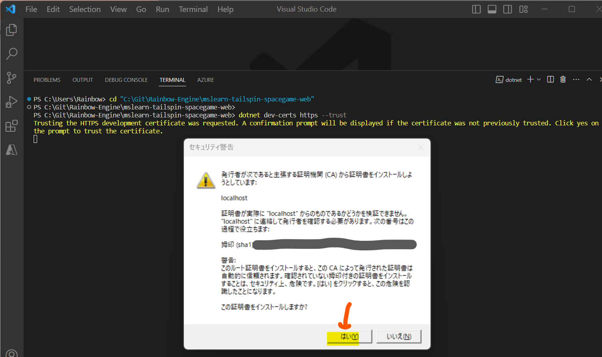Toggle the bottom panel layout icon
The width and height of the screenshot is (602, 357).
click(492, 9)
